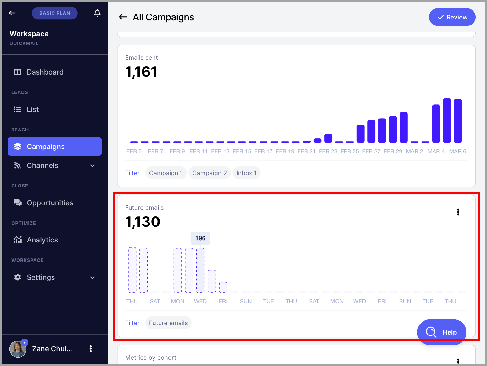Open Future emails card options menu

458,212
